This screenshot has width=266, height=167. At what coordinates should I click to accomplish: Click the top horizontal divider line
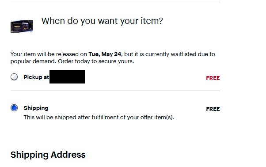pos(115,2)
